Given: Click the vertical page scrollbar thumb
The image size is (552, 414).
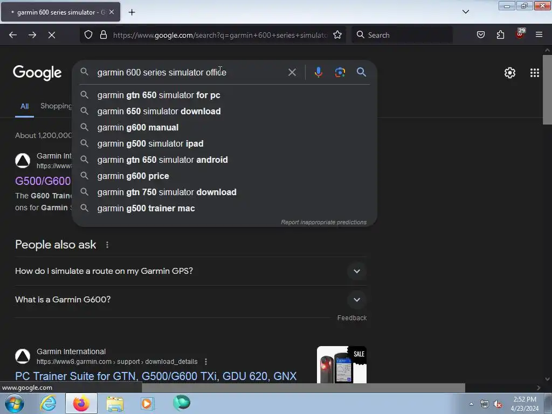Looking at the screenshot, I should pyautogui.click(x=547, y=90).
